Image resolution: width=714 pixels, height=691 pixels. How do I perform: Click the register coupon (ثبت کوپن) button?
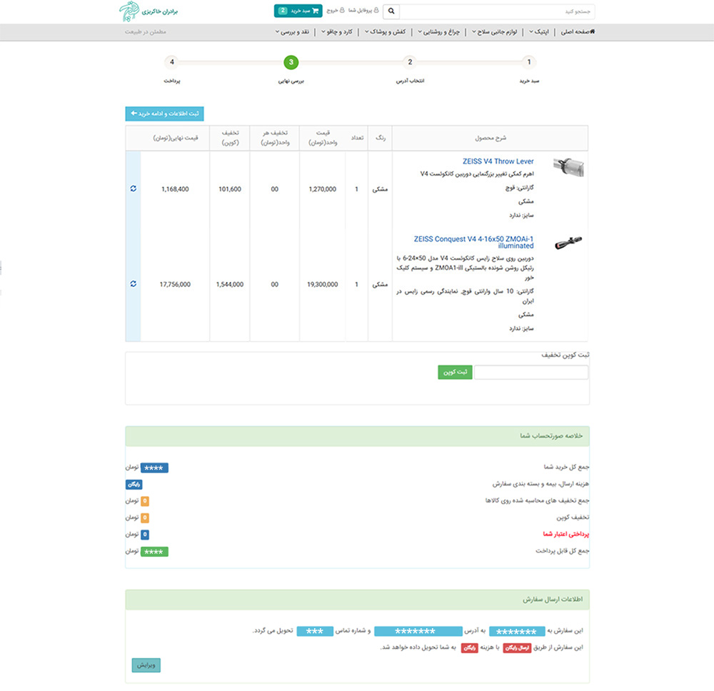pyautogui.click(x=455, y=373)
